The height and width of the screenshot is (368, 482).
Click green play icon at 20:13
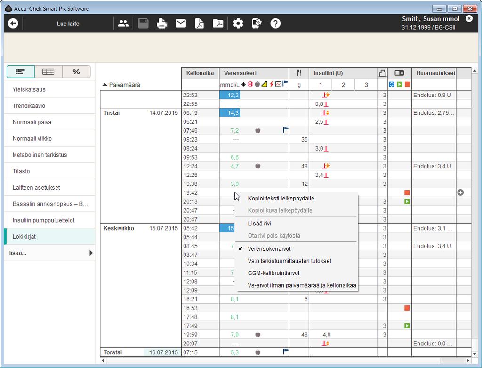click(407, 202)
